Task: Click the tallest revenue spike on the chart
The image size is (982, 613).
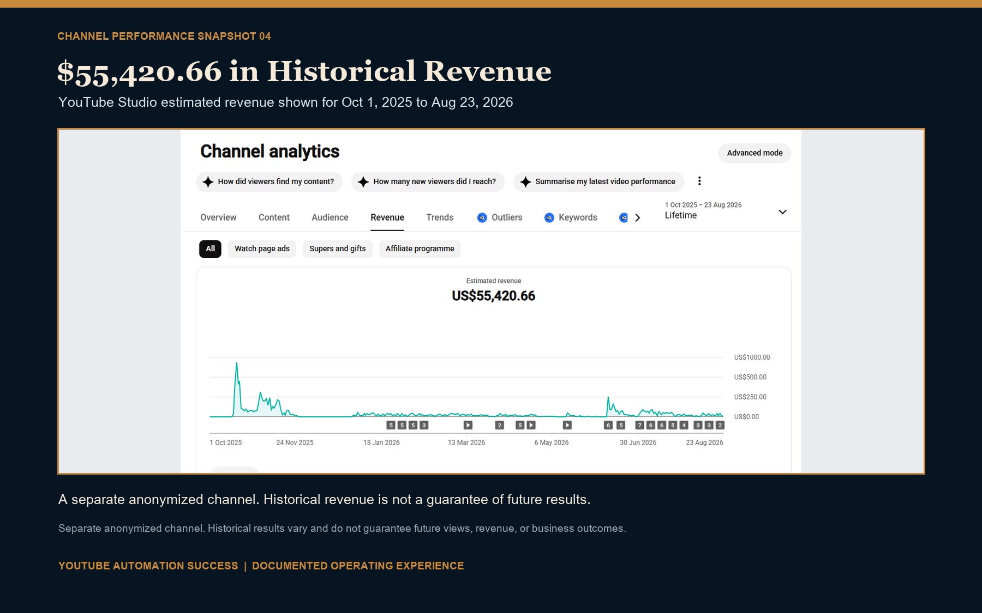Action: click(x=237, y=364)
